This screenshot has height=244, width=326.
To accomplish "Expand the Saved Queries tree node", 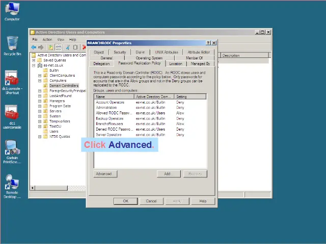I will tap(34, 60).
